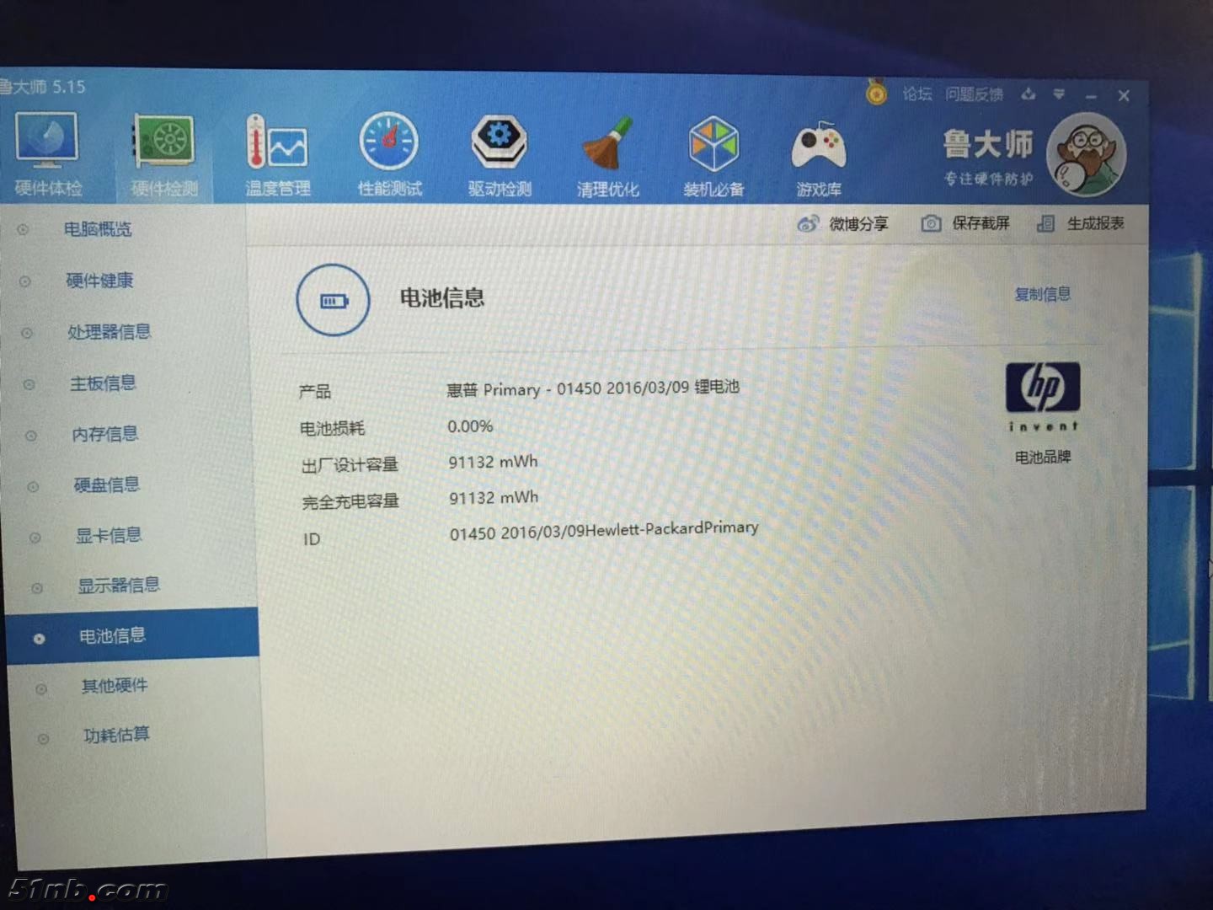This screenshot has height=910, width=1213.
Task: Select the highlighted 电池信息 sidebar entry
Action: [132, 634]
